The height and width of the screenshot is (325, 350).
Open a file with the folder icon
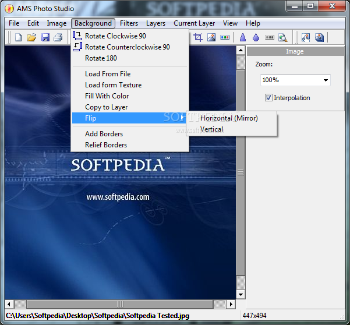pyautogui.click(x=31, y=37)
